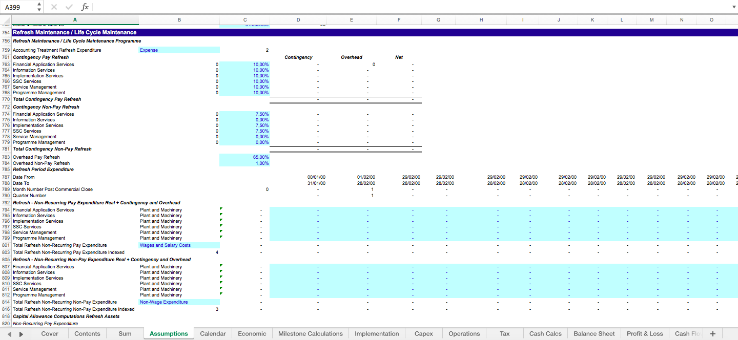Go to previous sheet tabs arrow

pos(9,334)
